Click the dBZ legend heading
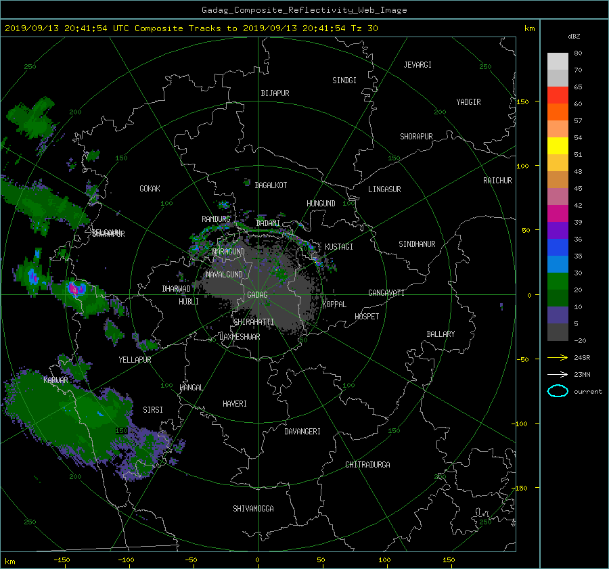609x569 pixels. (x=574, y=36)
